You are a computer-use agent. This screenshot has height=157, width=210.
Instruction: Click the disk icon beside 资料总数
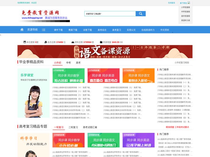click(x=73, y=42)
